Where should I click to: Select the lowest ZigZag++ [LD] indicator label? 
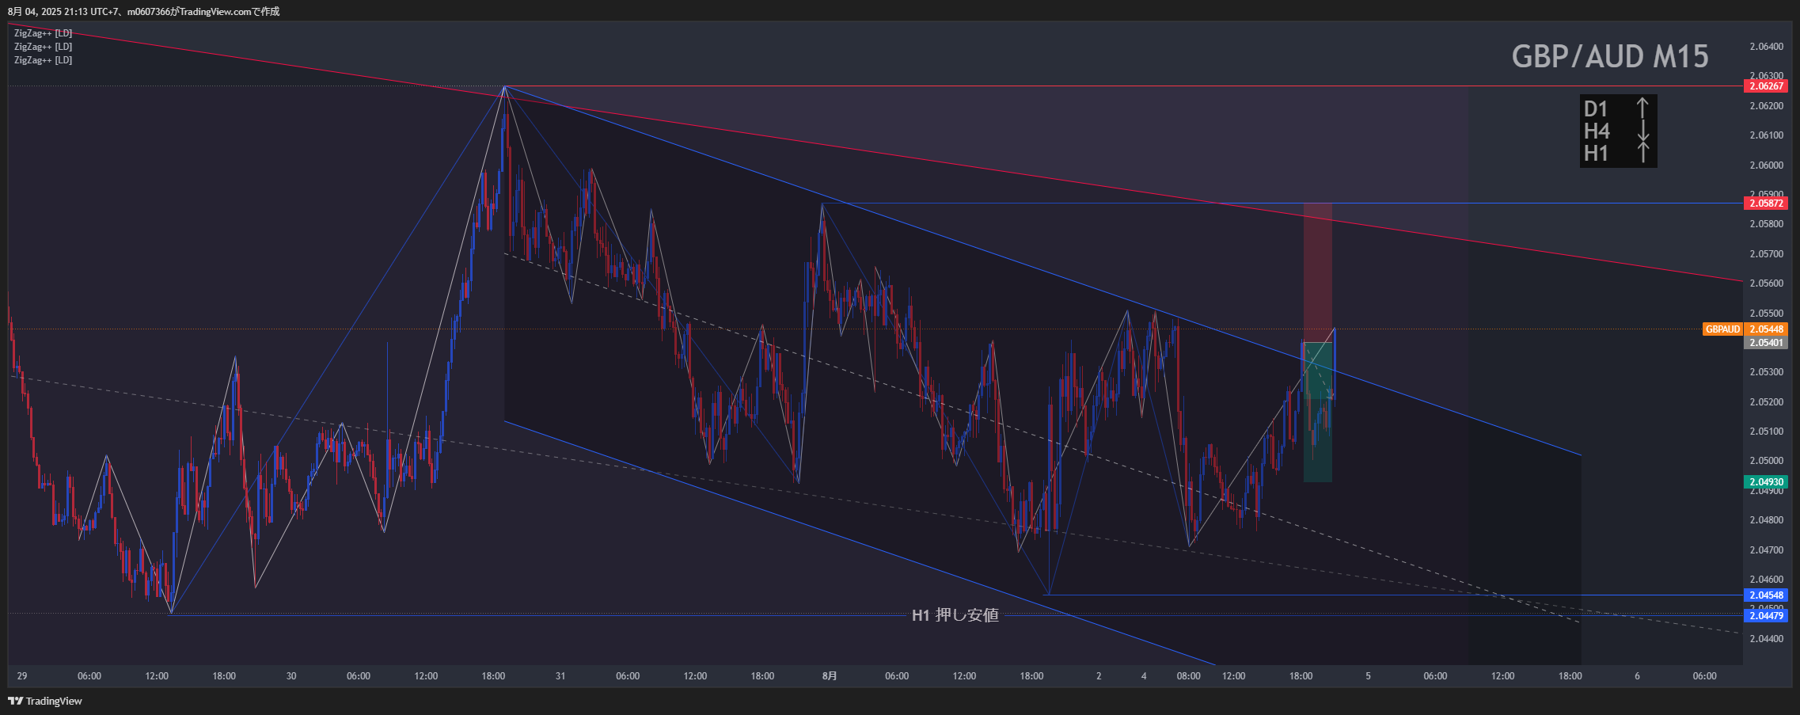coord(43,60)
